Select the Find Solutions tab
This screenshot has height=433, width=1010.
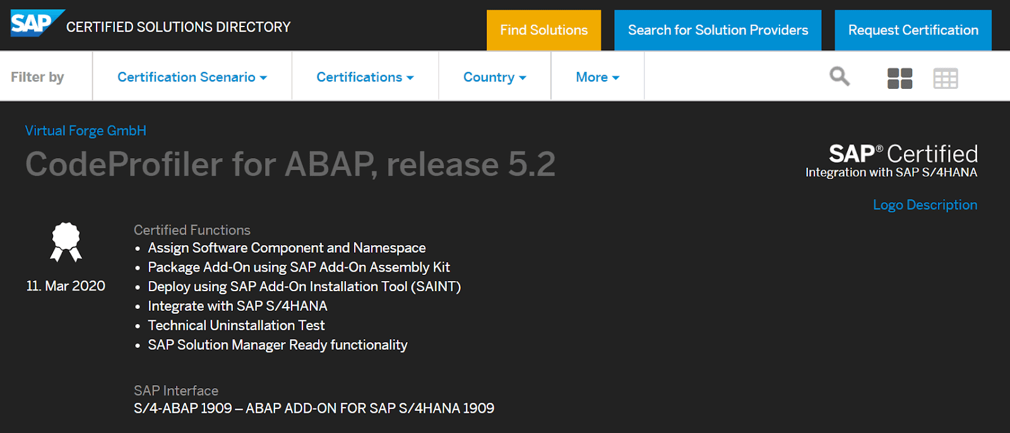[x=544, y=30]
